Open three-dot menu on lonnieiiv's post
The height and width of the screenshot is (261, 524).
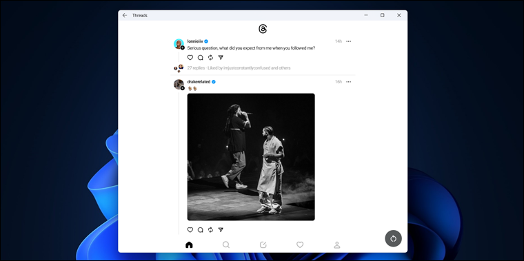point(349,41)
